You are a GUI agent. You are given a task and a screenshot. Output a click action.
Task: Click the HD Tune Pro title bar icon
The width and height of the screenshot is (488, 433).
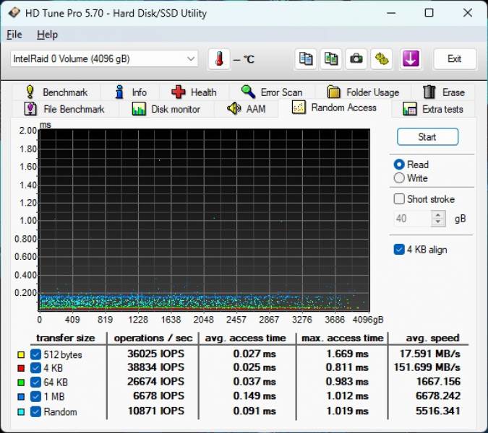tap(14, 13)
